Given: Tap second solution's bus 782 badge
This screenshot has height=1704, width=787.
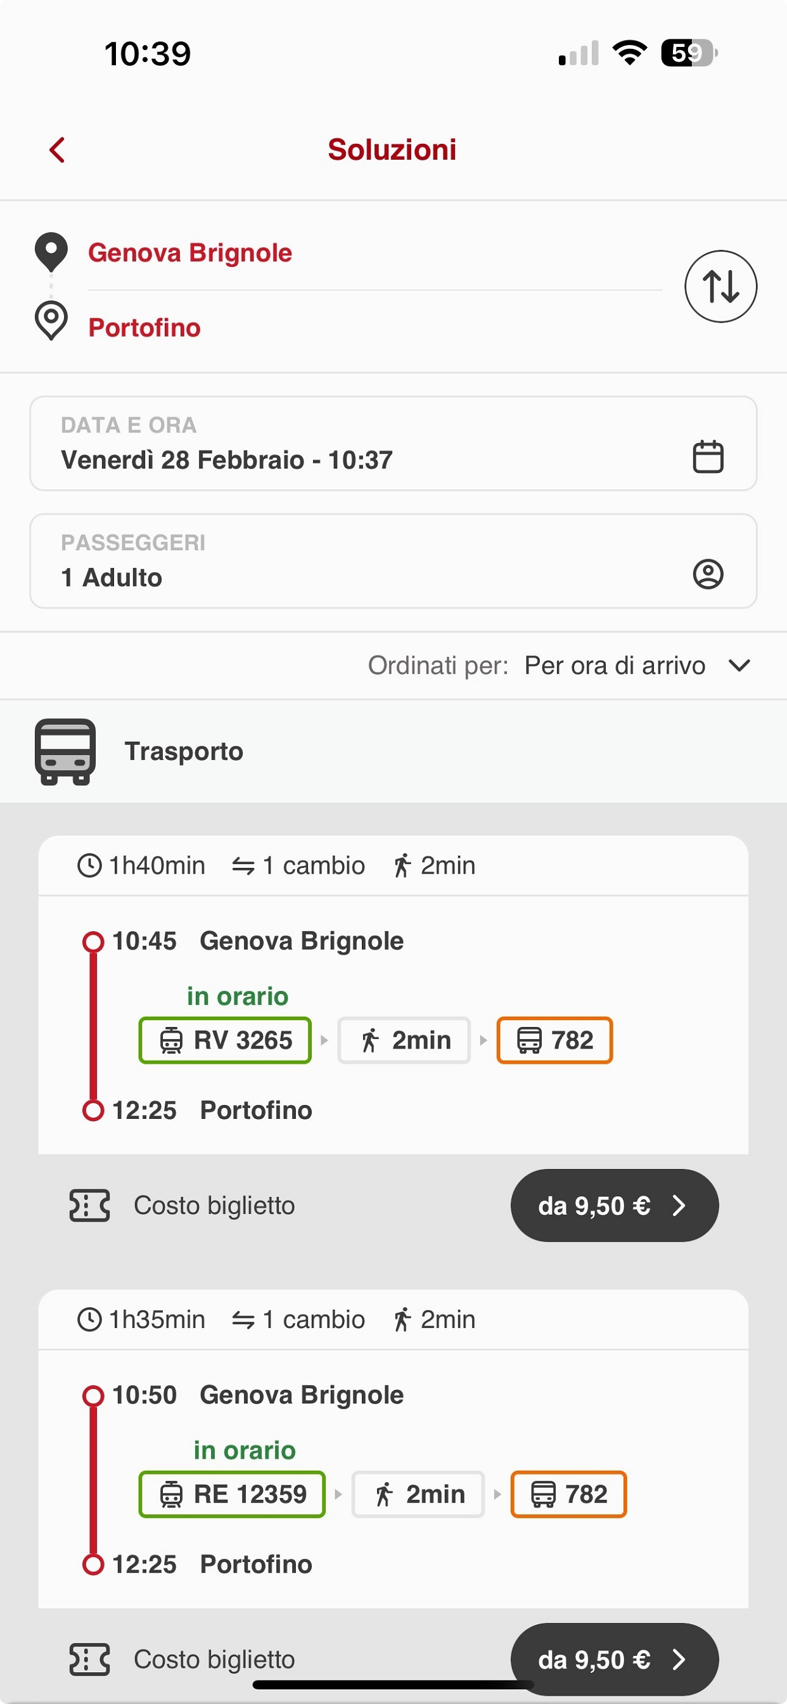Looking at the screenshot, I should click(x=567, y=1494).
